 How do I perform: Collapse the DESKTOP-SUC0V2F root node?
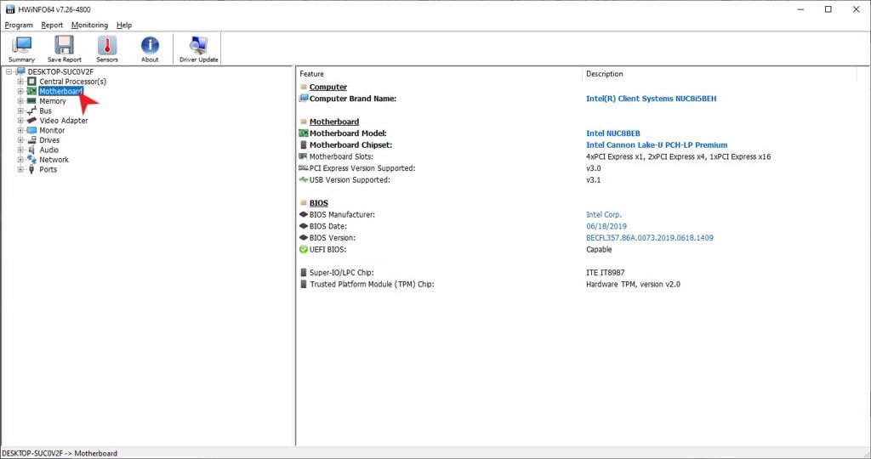click(x=9, y=71)
